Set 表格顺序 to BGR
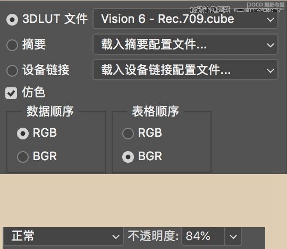 point(128,156)
